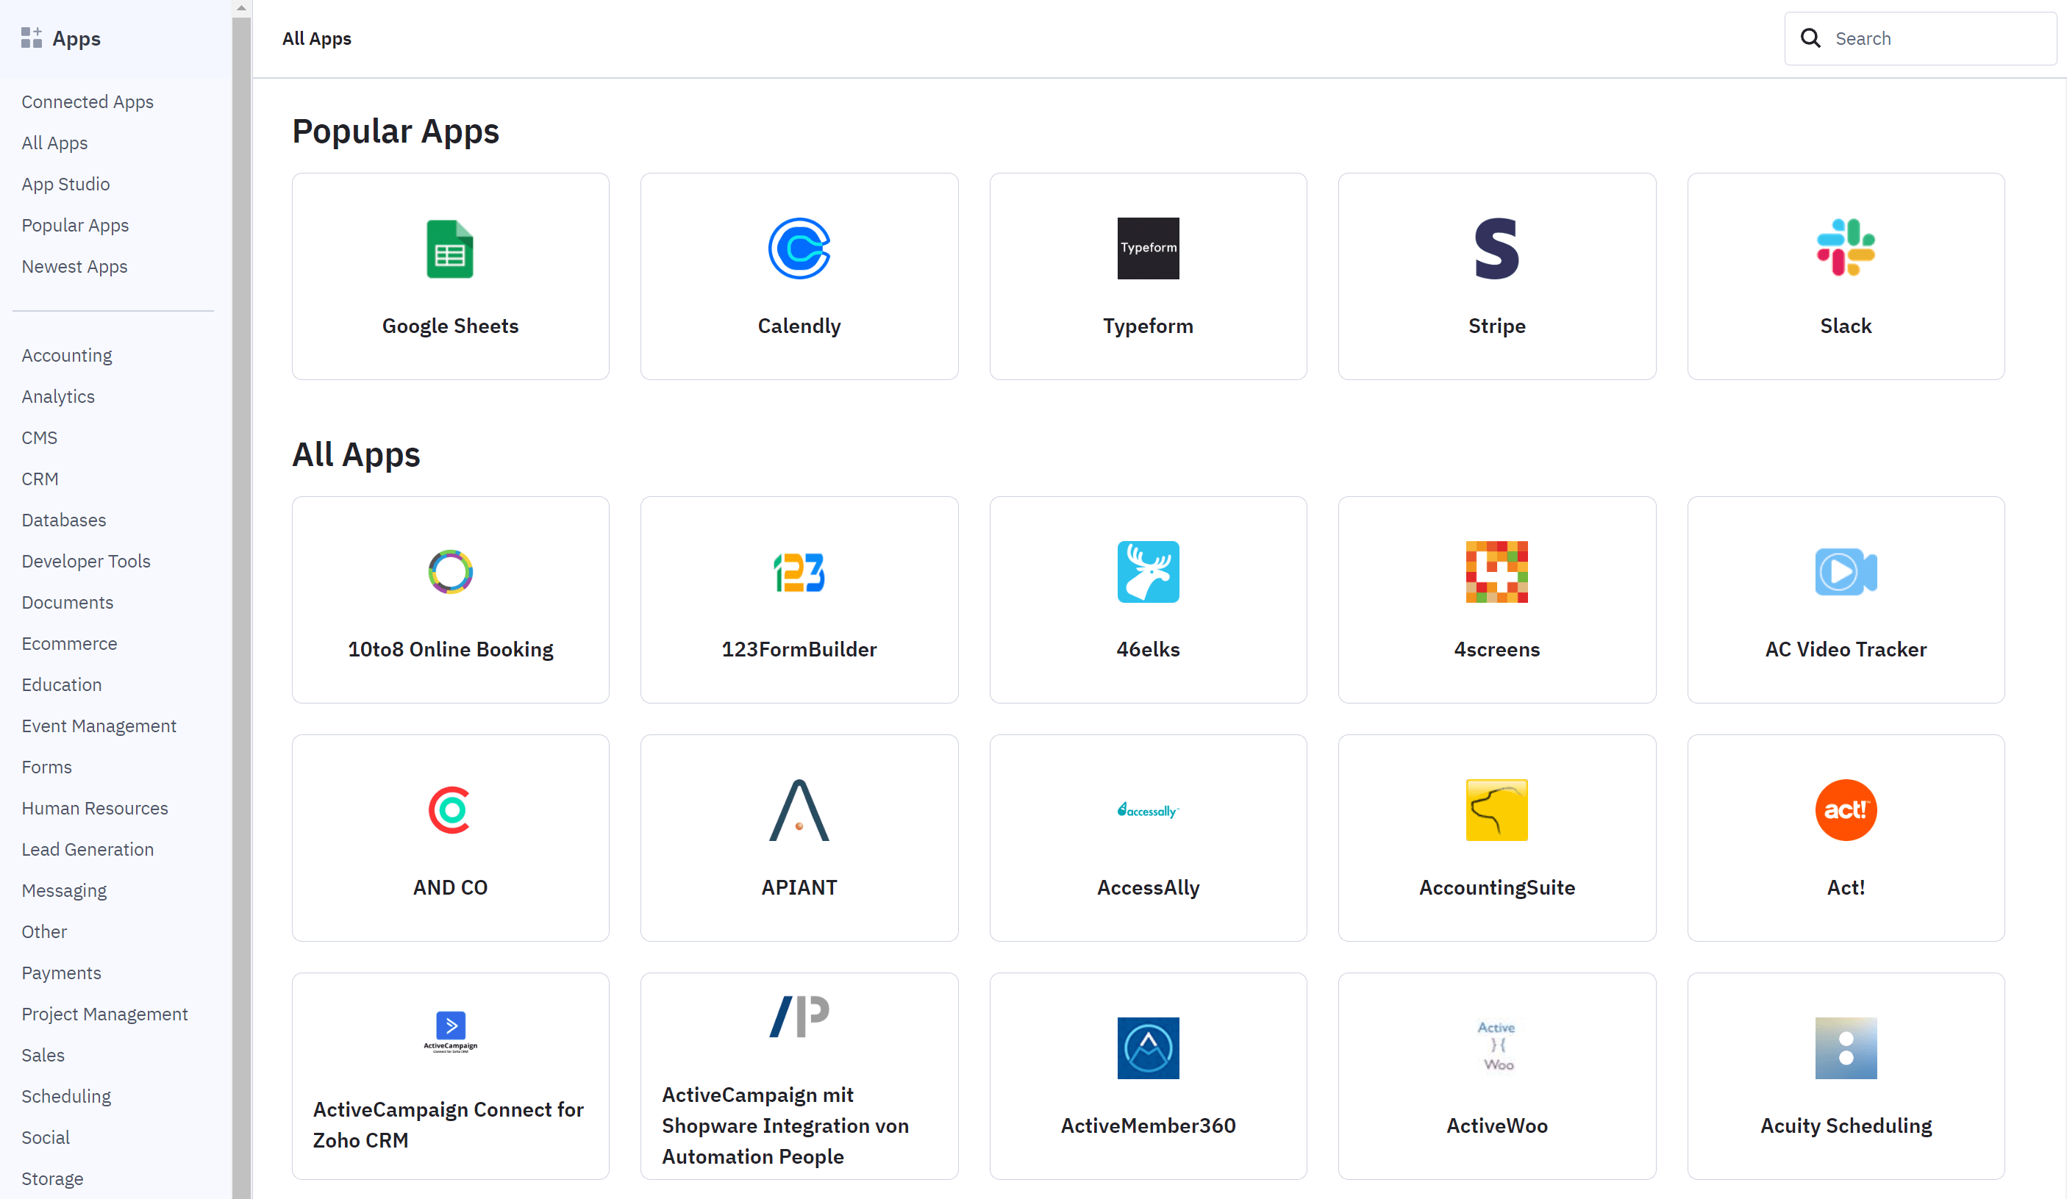This screenshot has height=1199, width=2067.
Task: Open the 4screens pixel logo
Action: 1496,572
